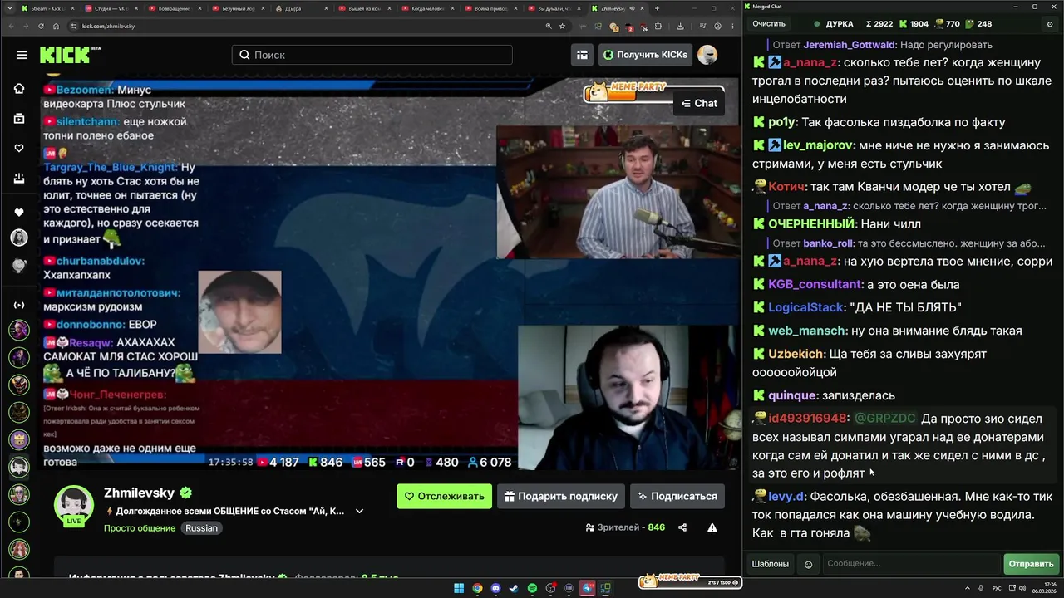Open the browser extensions puzzle icon

pyautogui.click(x=658, y=26)
